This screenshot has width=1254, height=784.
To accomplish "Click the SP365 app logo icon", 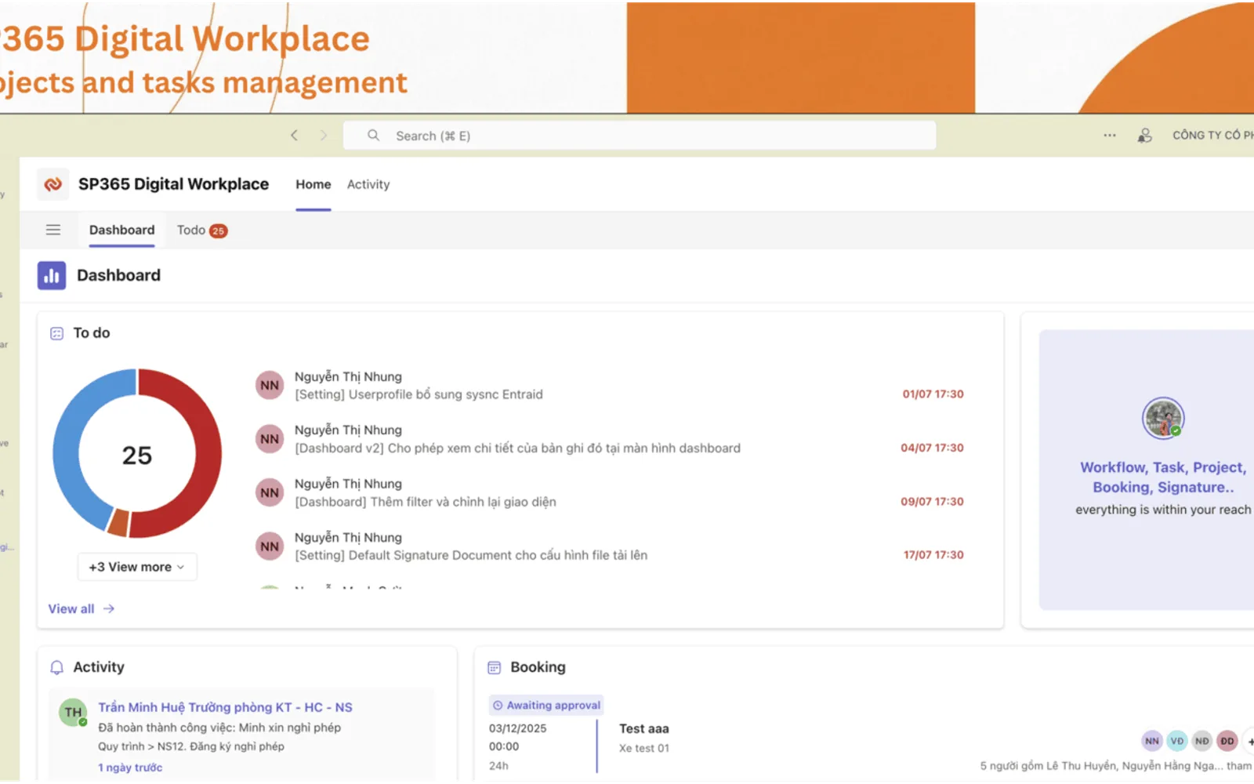I will (53, 184).
